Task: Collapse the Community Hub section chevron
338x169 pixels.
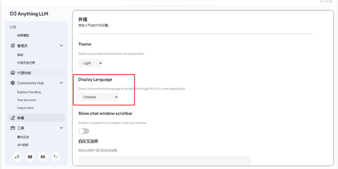Action: pyautogui.click(x=61, y=83)
